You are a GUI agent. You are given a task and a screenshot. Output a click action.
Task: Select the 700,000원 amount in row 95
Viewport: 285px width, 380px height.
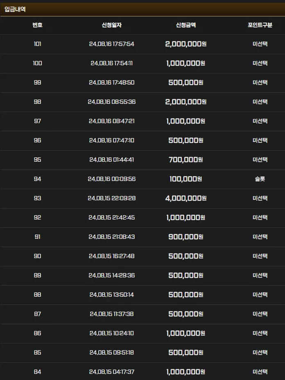(185, 160)
